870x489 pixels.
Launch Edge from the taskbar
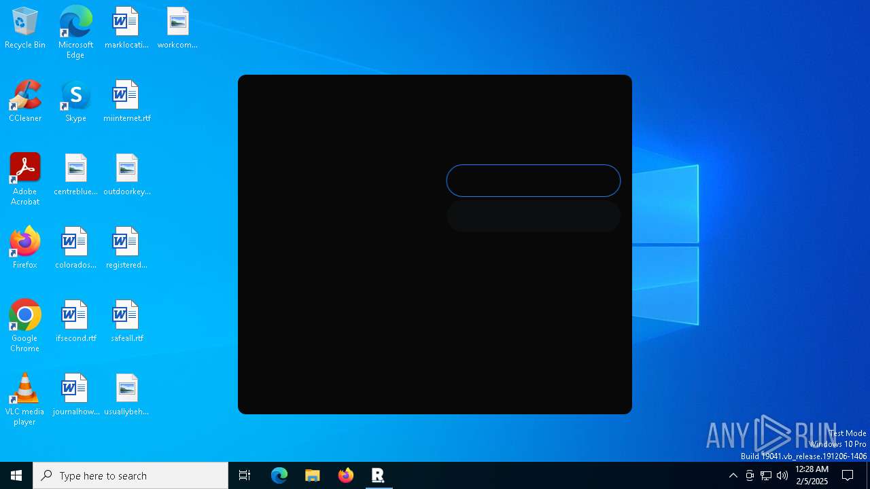pos(279,475)
